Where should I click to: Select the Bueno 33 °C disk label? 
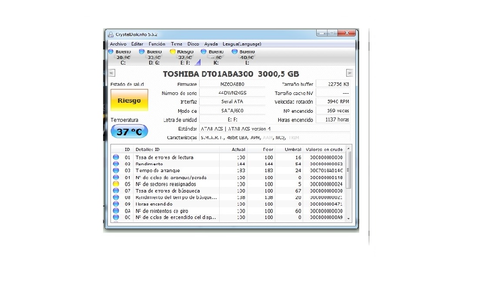(154, 55)
